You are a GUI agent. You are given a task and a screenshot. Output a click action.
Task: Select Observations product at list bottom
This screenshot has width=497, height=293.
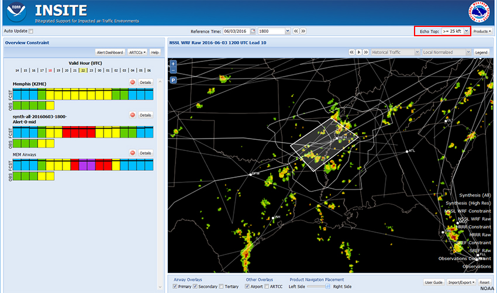click(477, 267)
